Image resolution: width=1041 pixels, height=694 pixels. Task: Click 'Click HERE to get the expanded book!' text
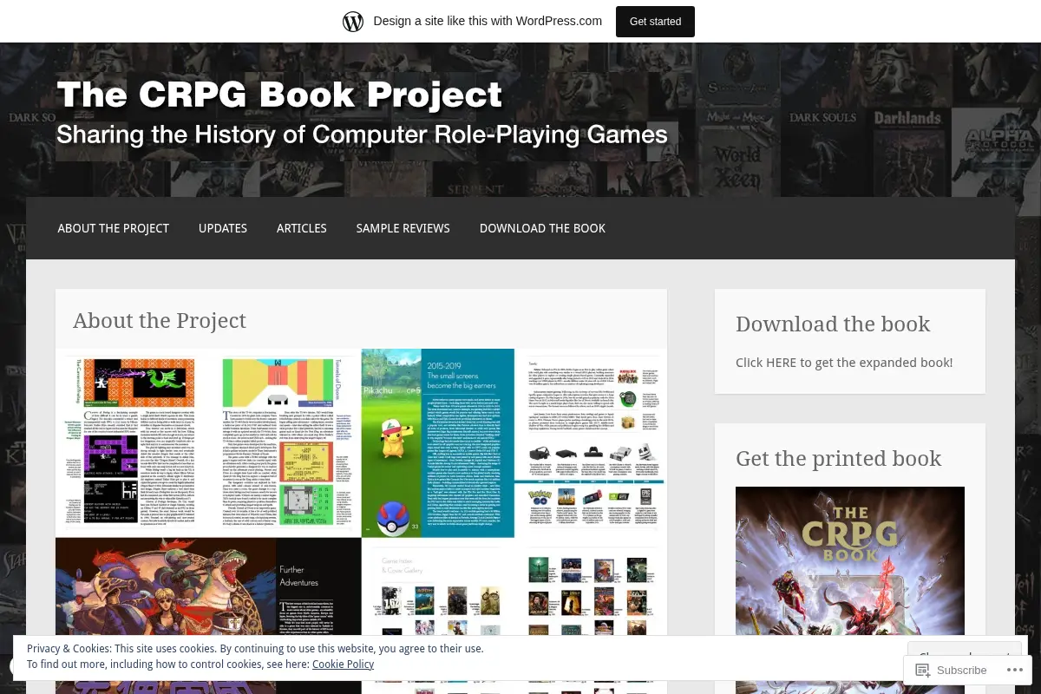coord(844,363)
